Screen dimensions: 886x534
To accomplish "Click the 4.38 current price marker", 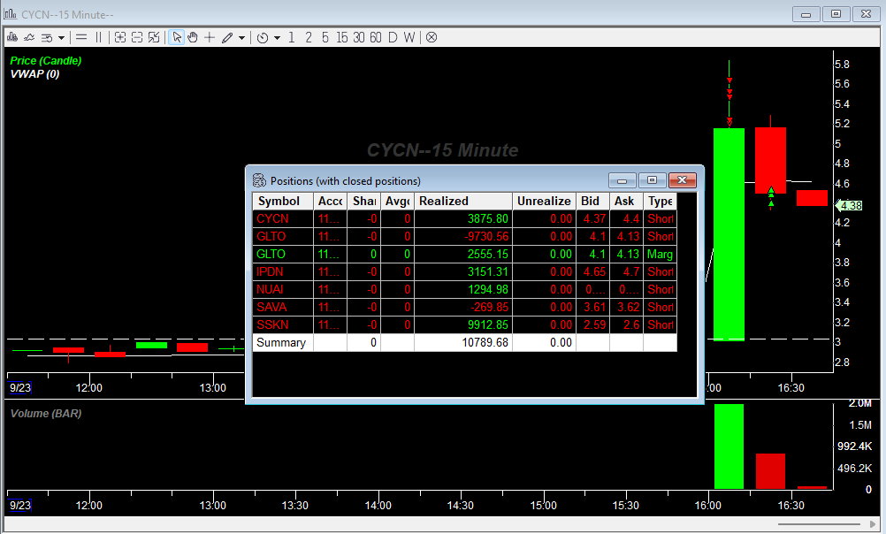I will click(x=849, y=206).
